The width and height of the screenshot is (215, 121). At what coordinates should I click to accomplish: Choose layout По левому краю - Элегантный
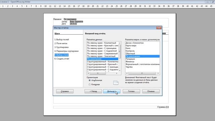tap(102, 56)
